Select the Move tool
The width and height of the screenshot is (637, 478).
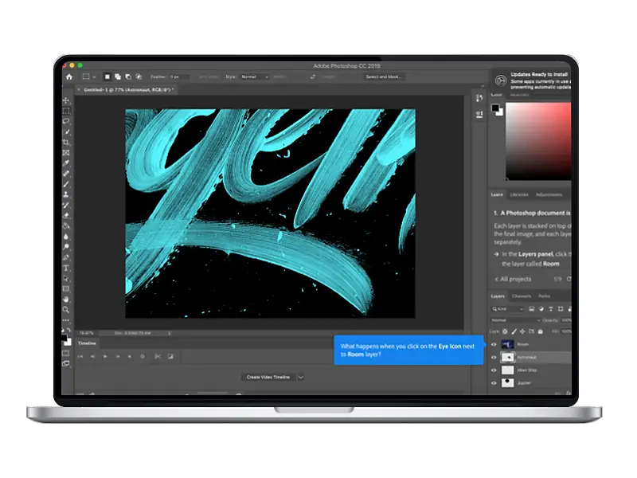[x=66, y=100]
